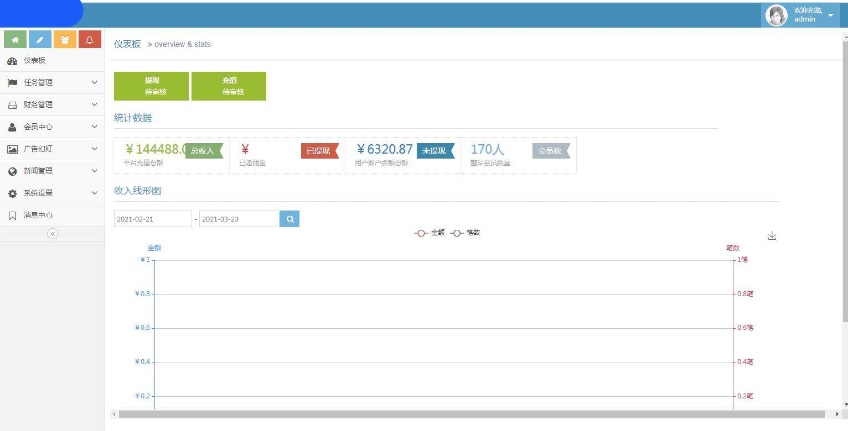Toggle the 笔数 series in chart legend
848x431 pixels.
[x=466, y=233]
